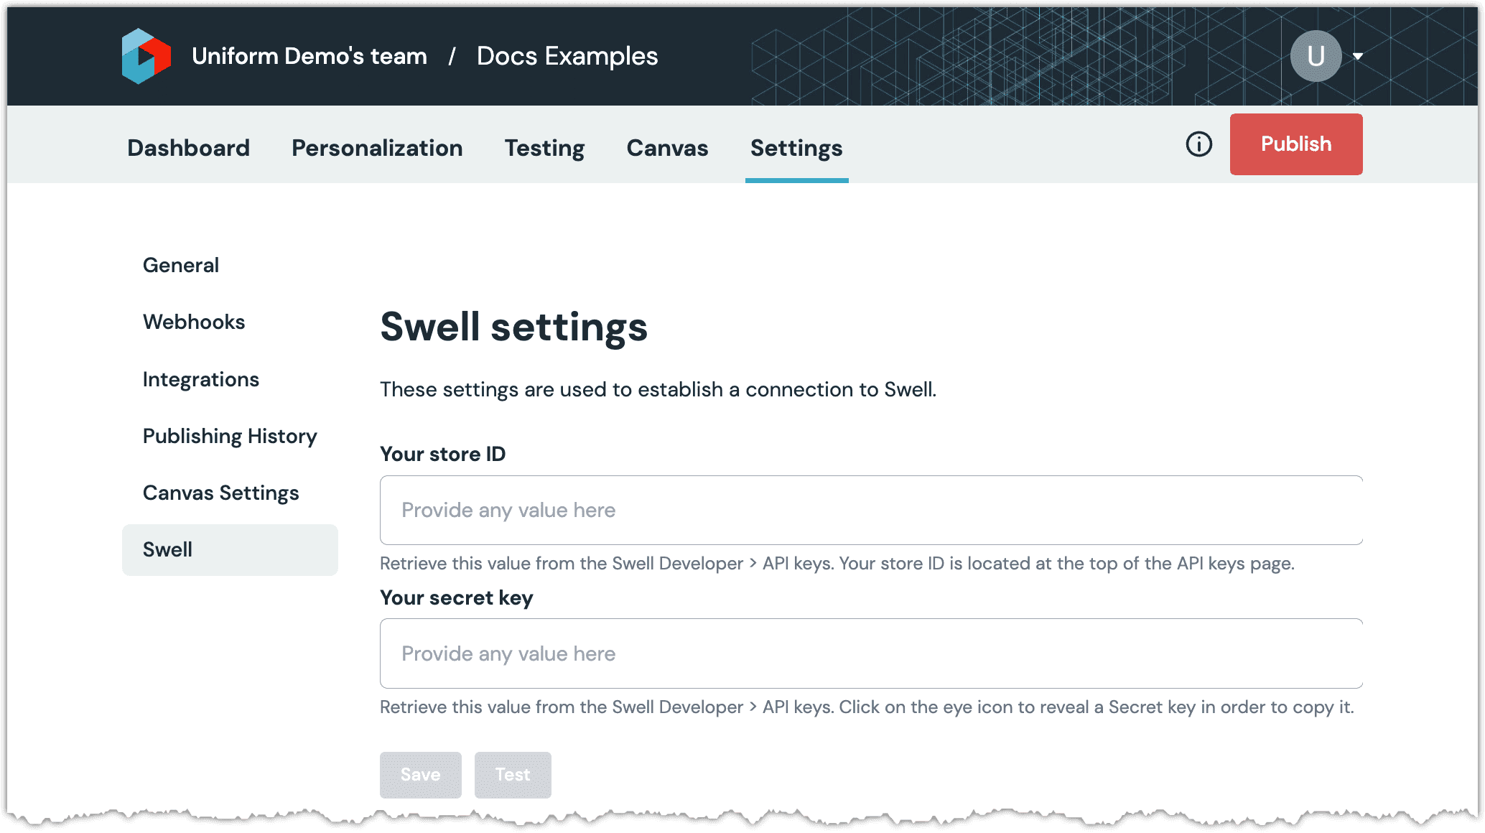Open Docs Examples project link
Image resolution: width=1485 pixels, height=833 pixels.
[567, 56]
